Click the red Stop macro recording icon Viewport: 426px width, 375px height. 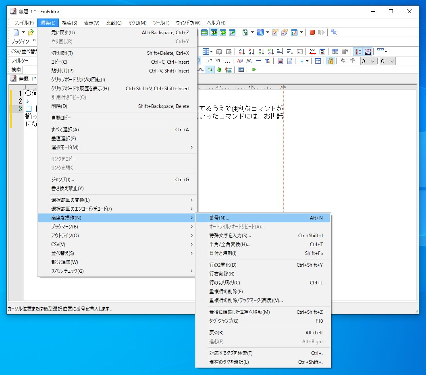coord(312,32)
